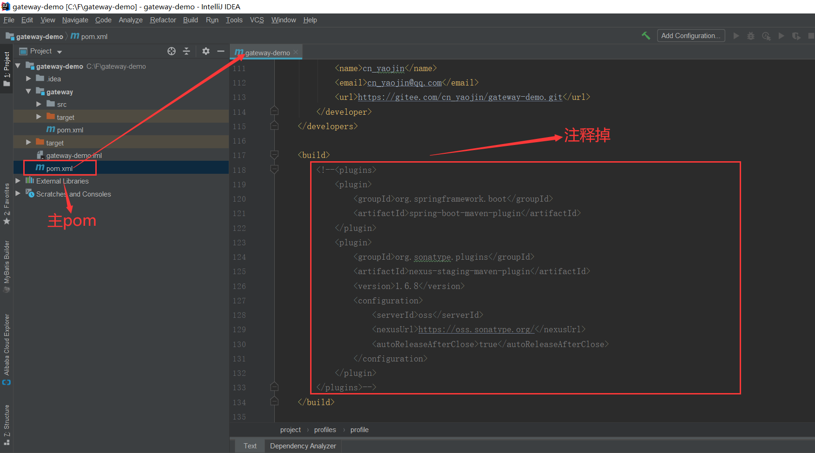
Task: Toggle fold marker at line 133
Action: [274, 387]
